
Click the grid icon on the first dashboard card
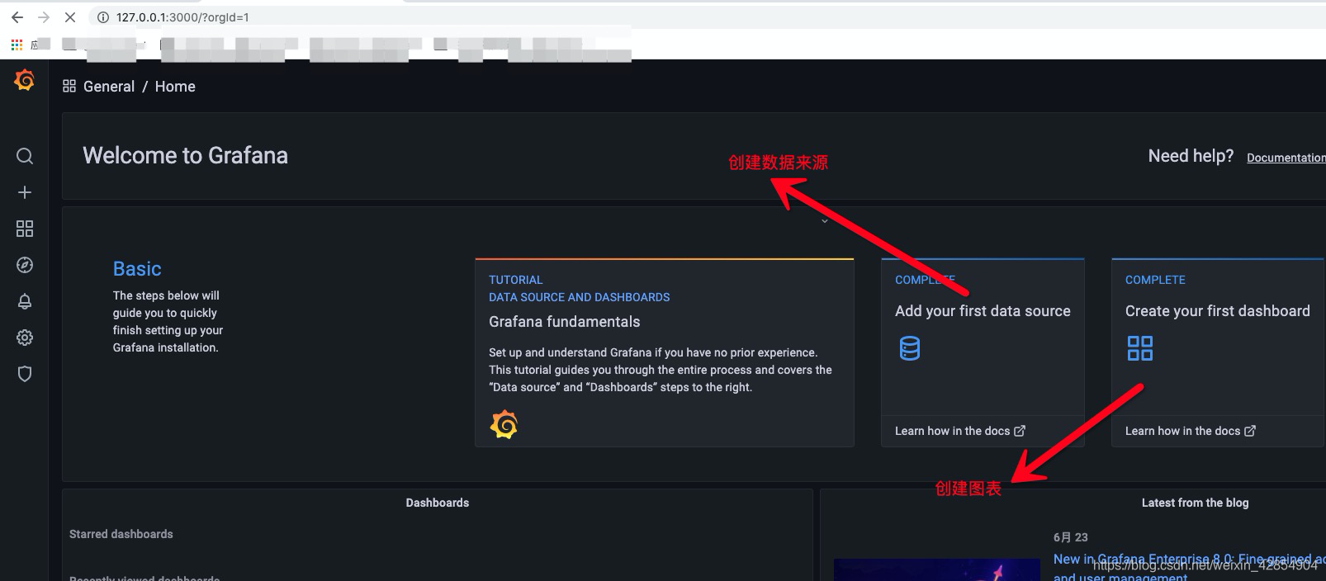1140,348
